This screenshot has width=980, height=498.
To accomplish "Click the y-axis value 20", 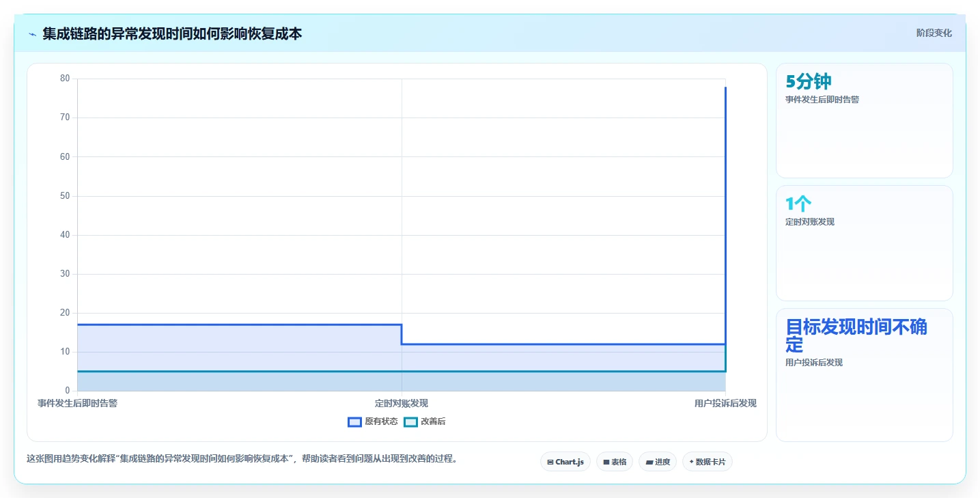I will pos(65,313).
